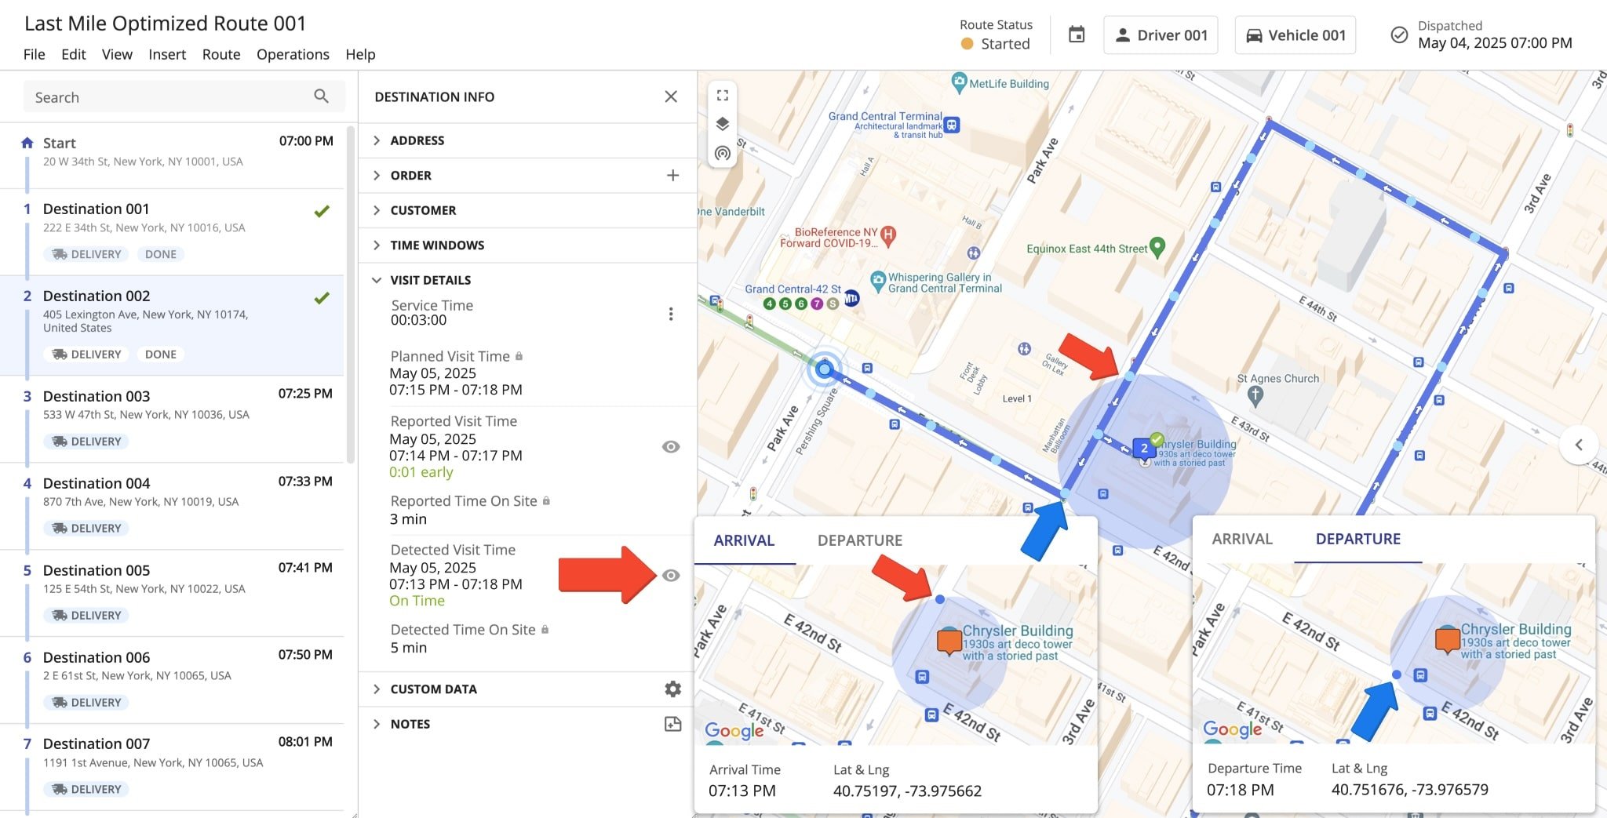Switch to ARRIVAL tab in left popup

coord(744,540)
